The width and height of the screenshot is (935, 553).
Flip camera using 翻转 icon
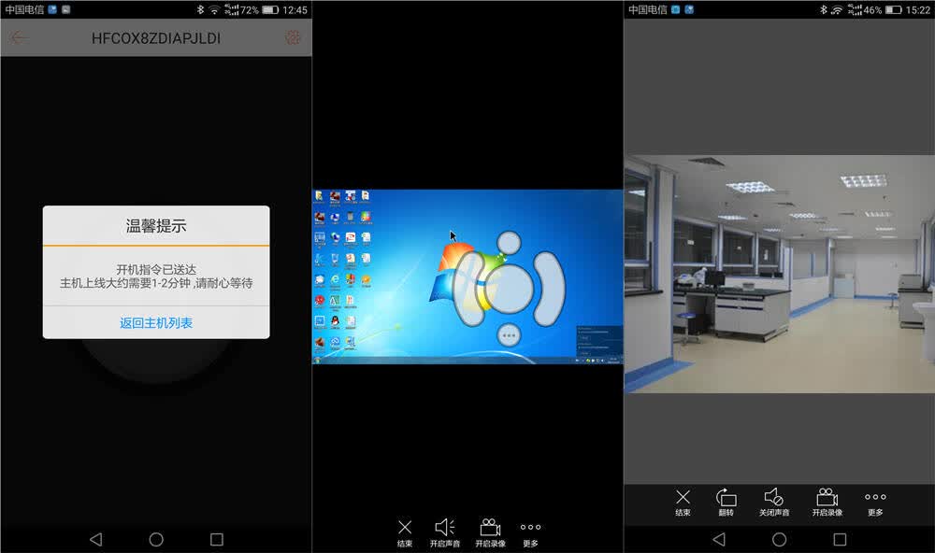coord(726,503)
